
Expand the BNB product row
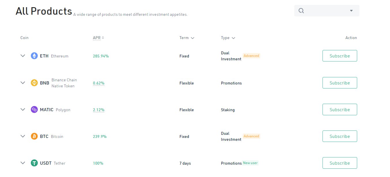[23, 83]
